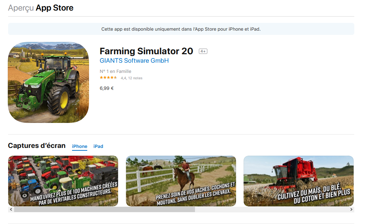The height and width of the screenshot is (224, 391).
Task: Click the 6,99 € price label
Action: coord(107,88)
